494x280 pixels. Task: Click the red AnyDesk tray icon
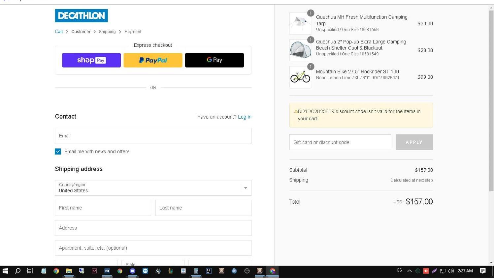coord(426,271)
